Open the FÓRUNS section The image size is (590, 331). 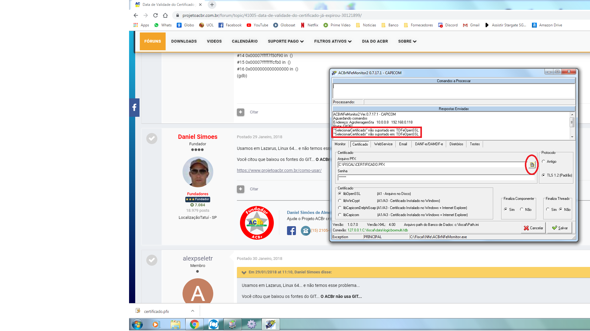[x=153, y=41]
